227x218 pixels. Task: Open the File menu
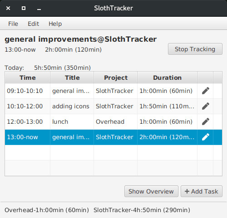point(13,24)
